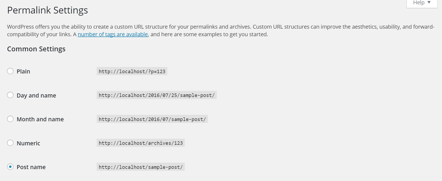This screenshot has height=181, width=442.
Task: Enable the Numeric permalink structure
Action: pos(10,143)
